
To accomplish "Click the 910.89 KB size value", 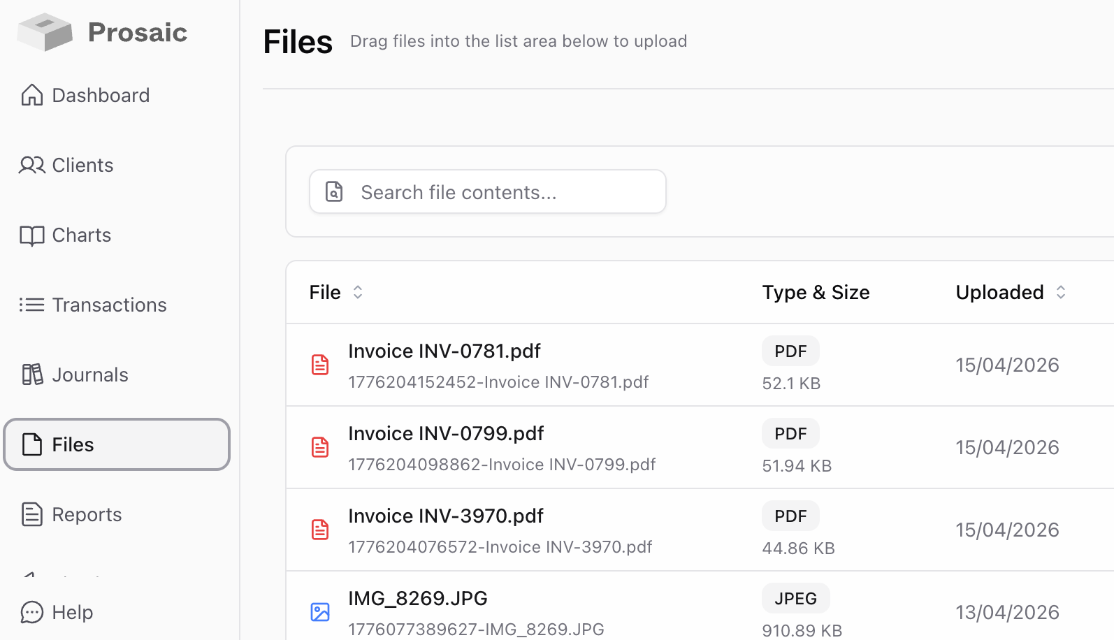I will 802,630.
